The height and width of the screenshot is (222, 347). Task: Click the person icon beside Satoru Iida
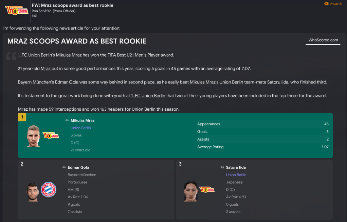222,167
